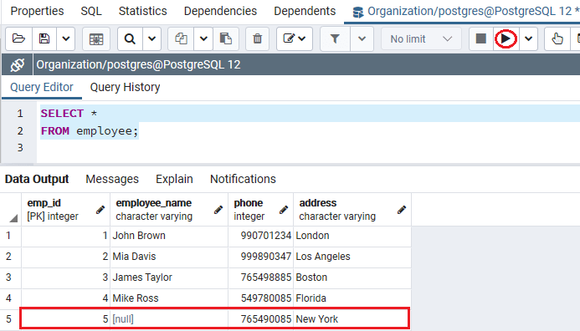
Task: Open the Statistics tab
Action: tap(143, 11)
